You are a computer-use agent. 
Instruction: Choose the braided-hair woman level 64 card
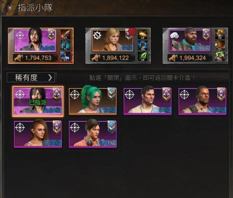coord(38,134)
